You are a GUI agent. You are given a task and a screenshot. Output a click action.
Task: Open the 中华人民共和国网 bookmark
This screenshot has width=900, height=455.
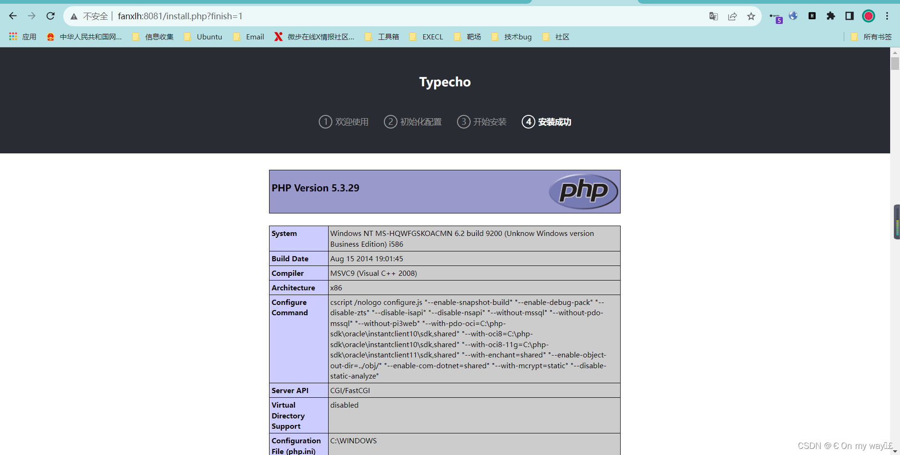84,37
